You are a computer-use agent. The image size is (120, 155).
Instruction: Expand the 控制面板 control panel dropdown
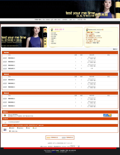(65, 20)
